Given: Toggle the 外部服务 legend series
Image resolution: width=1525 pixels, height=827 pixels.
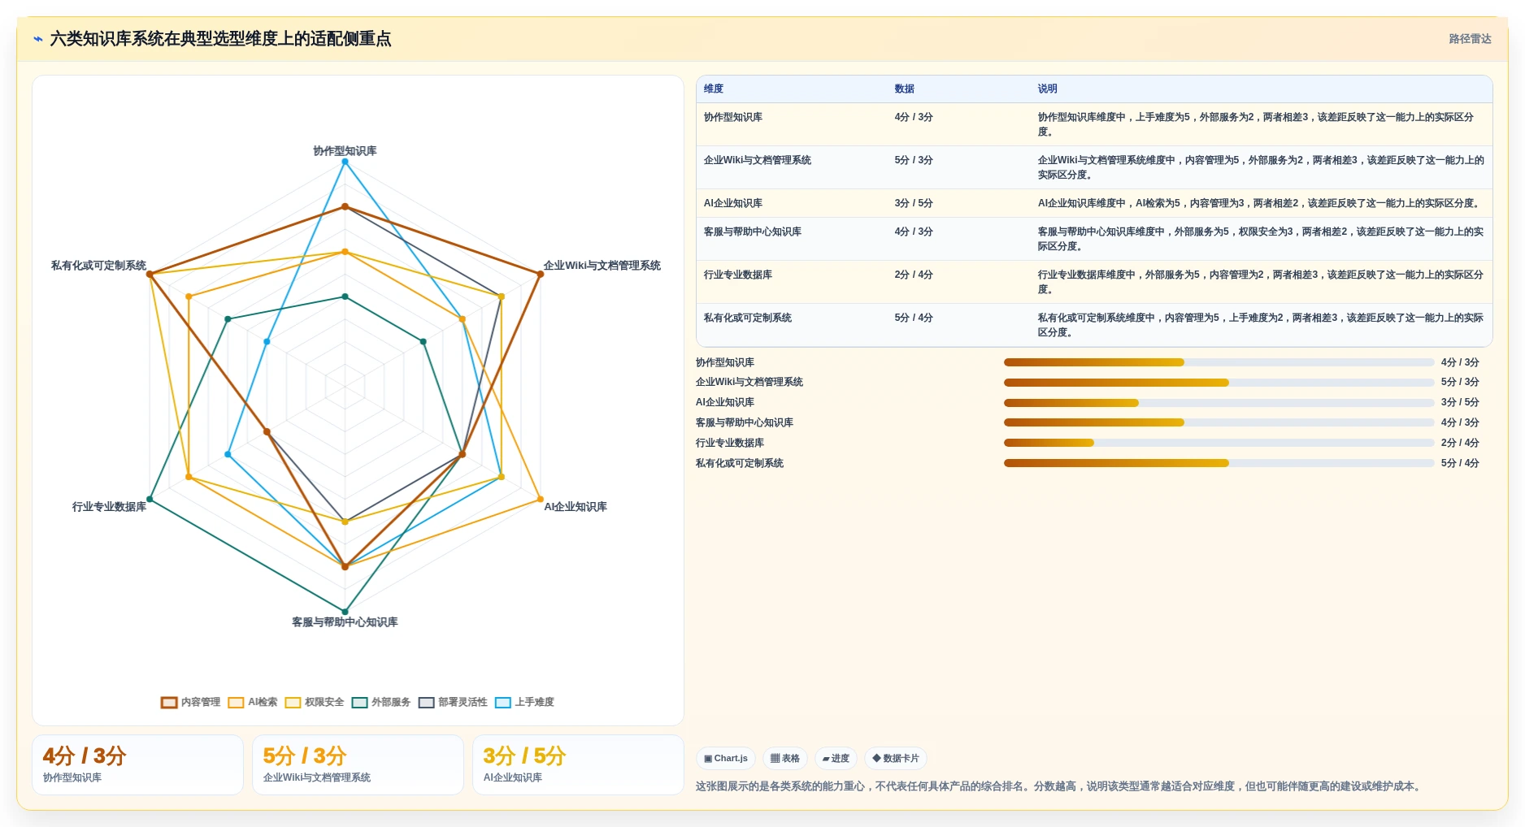Looking at the screenshot, I should click(381, 702).
